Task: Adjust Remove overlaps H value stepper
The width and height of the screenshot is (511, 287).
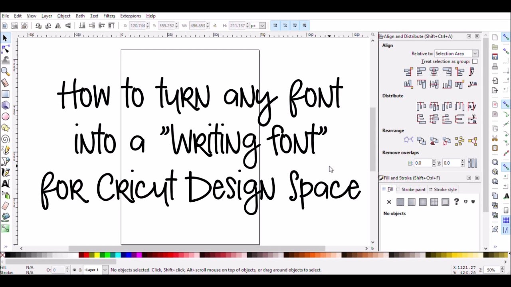Action: (434, 163)
